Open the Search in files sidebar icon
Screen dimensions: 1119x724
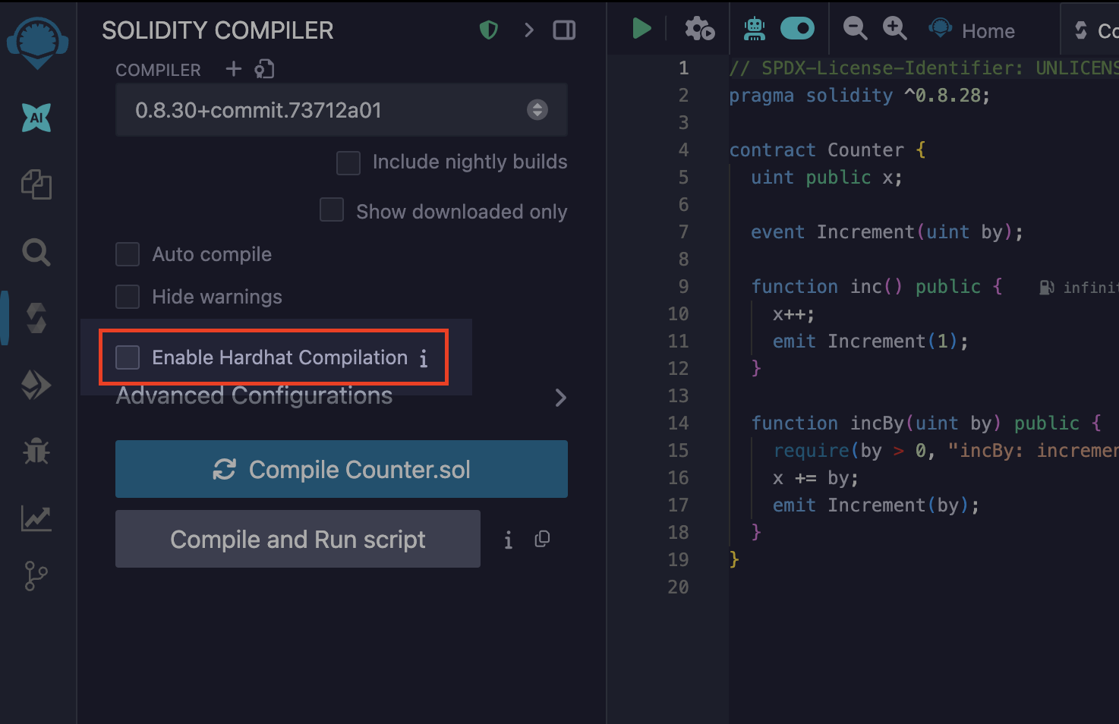(x=36, y=251)
